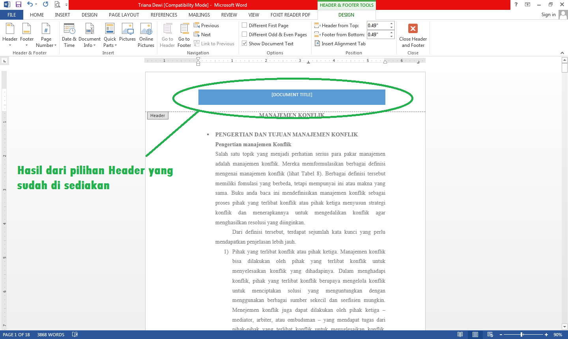Close Header and Footer view

413,35
